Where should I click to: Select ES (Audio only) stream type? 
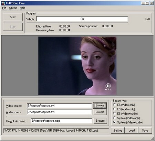pyautogui.click(x=114, y=109)
